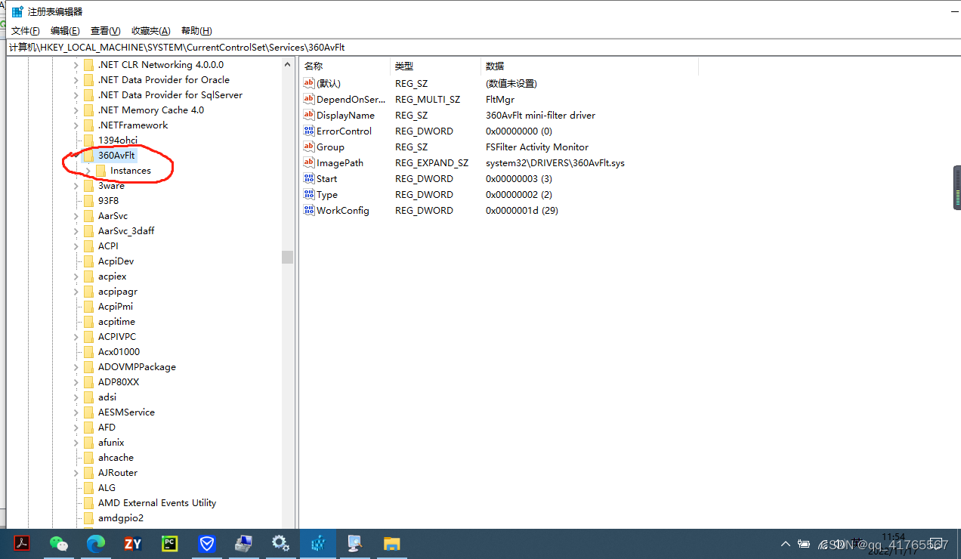The height and width of the screenshot is (559, 961).
Task: Expand the acpiex key
Action: tap(76, 276)
